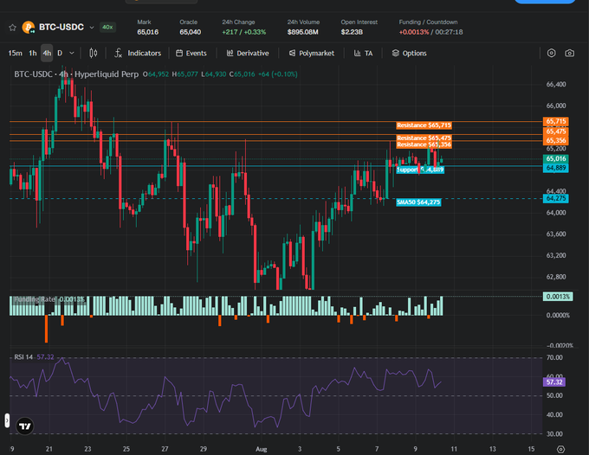Click the 65,016 current price axis tag
The height and width of the screenshot is (455, 589).
pos(555,159)
